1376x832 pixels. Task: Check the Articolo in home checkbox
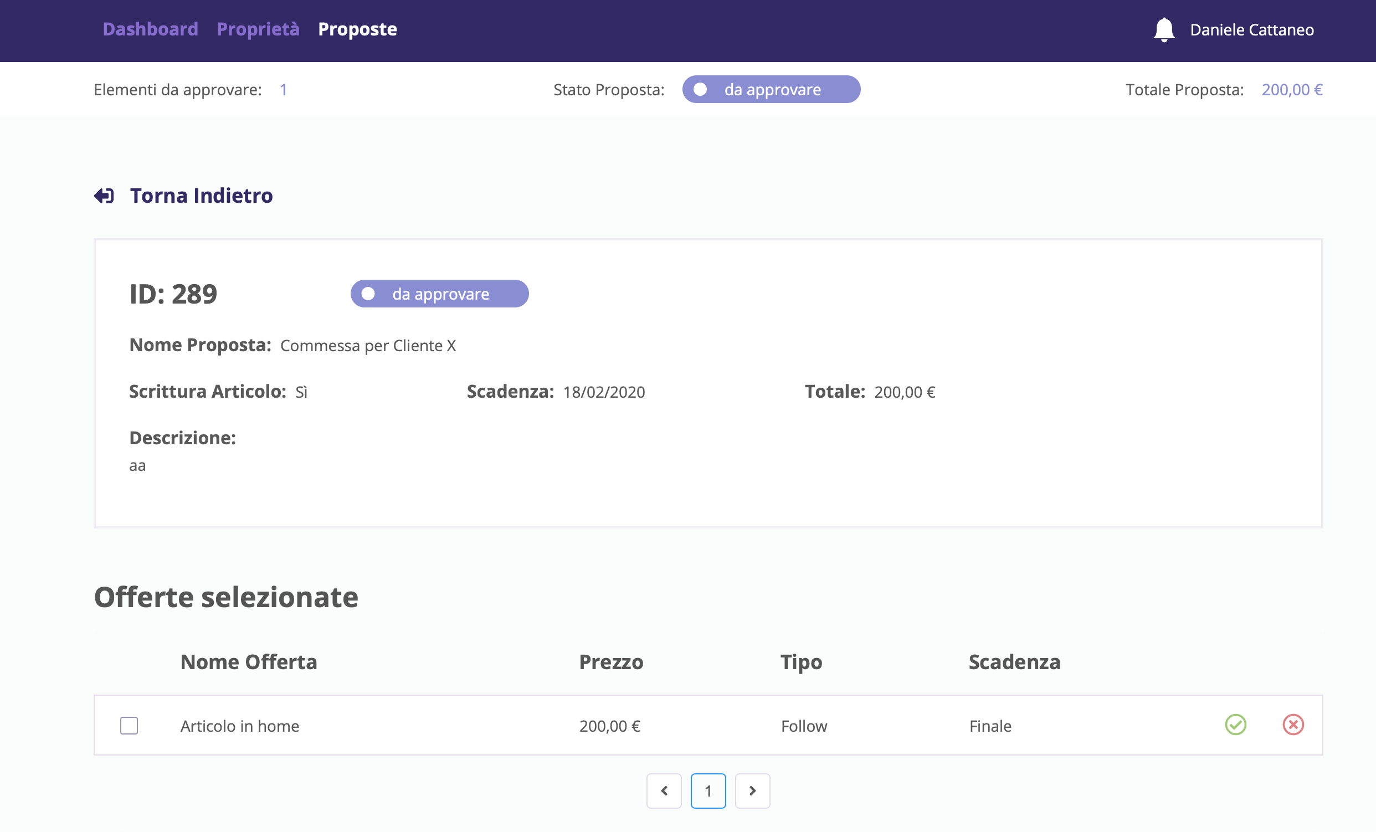[x=129, y=725]
